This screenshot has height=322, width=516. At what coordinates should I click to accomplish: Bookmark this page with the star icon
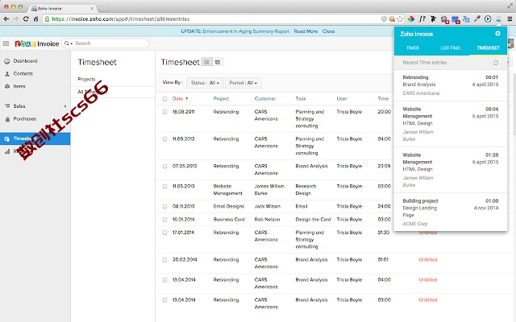pos(400,19)
